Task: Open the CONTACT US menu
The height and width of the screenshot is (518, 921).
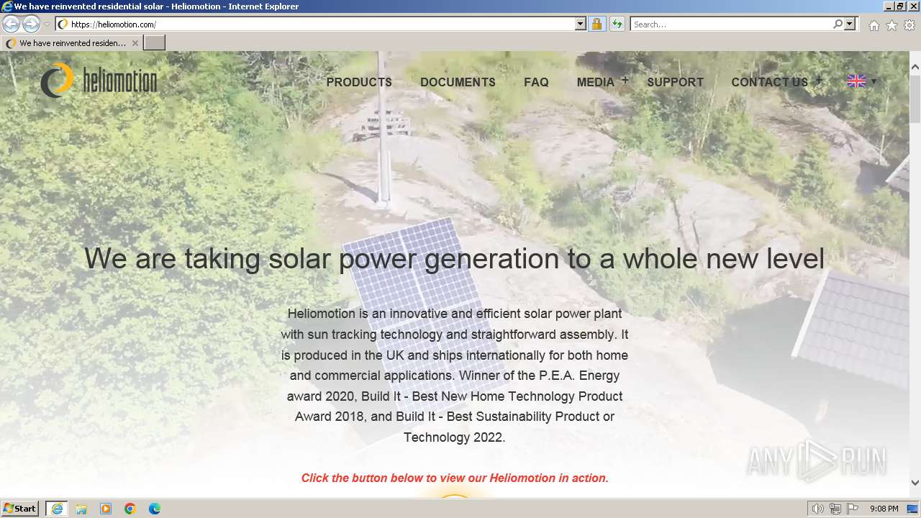Action: [769, 82]
